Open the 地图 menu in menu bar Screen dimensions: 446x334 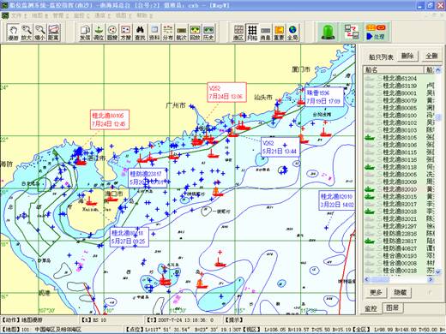point(39,15)
